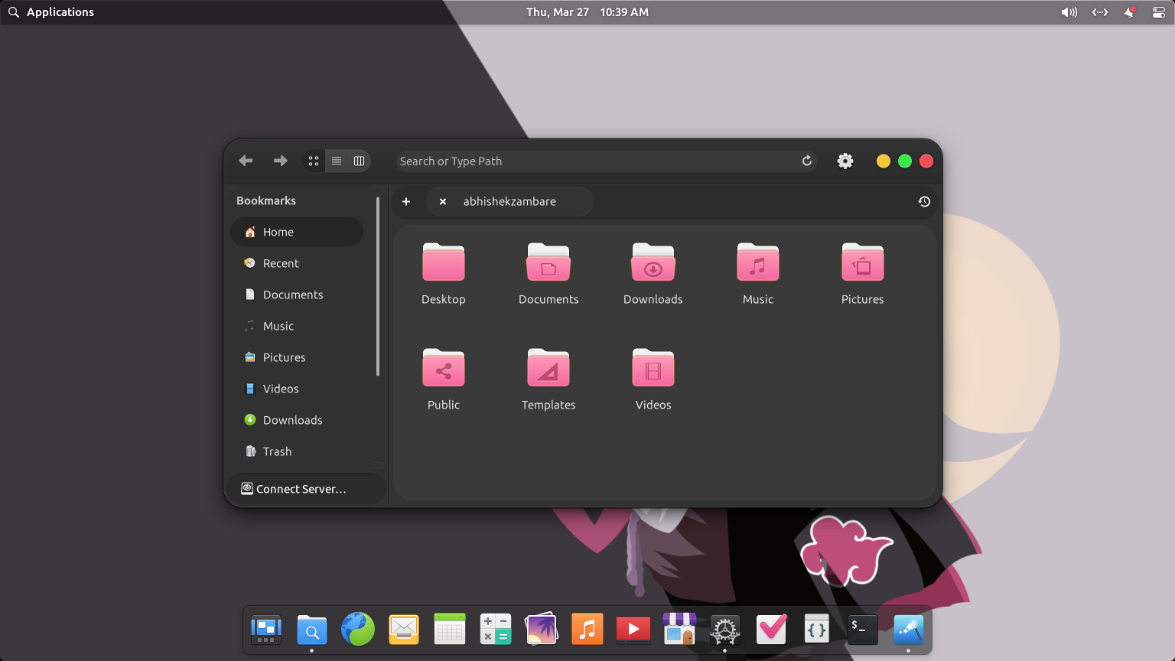The height and width of the screenshot is (661, 1175).
Task: Select the Desktop folder icon
Action: [444, 263]
